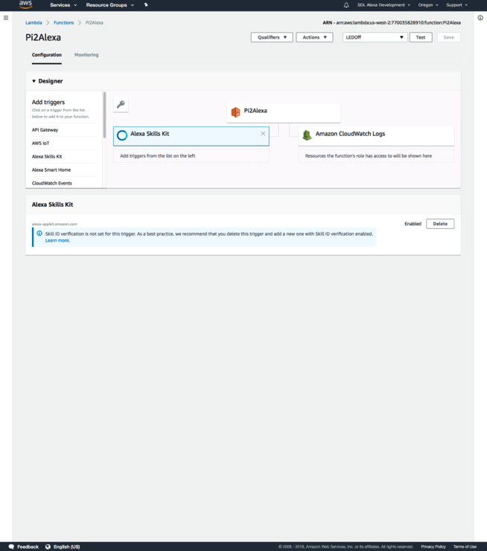
Task: Click the pin shortcut icon in navbar
Action: [x=146, y=5]
